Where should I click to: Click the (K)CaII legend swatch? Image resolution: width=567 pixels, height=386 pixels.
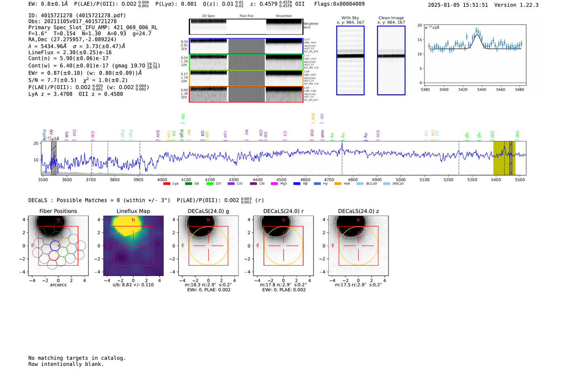click(x=360, y=184)
